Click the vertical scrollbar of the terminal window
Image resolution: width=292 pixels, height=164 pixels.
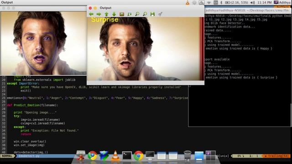click(x=291, y=115)
